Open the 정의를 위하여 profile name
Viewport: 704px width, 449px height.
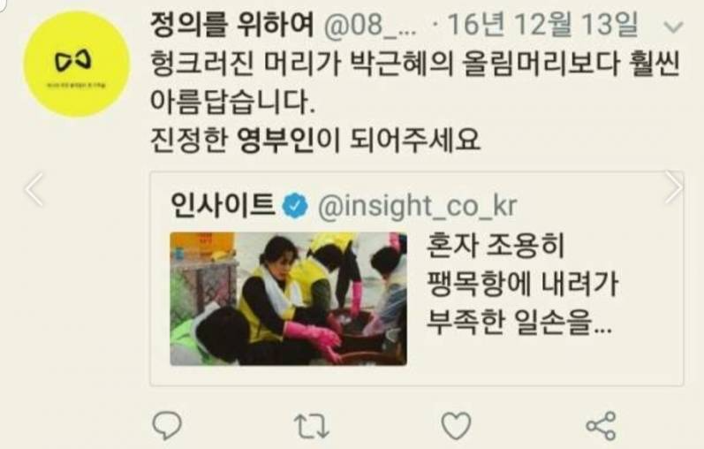231,24
